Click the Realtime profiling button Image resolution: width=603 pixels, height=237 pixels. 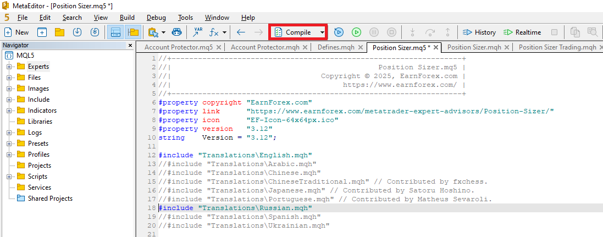(x=522, y=32)
